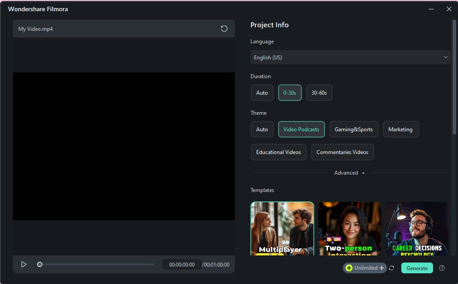Select the Auto theme option
The height and width of the screenshot is (284, 458).
[x=262, y=129]
